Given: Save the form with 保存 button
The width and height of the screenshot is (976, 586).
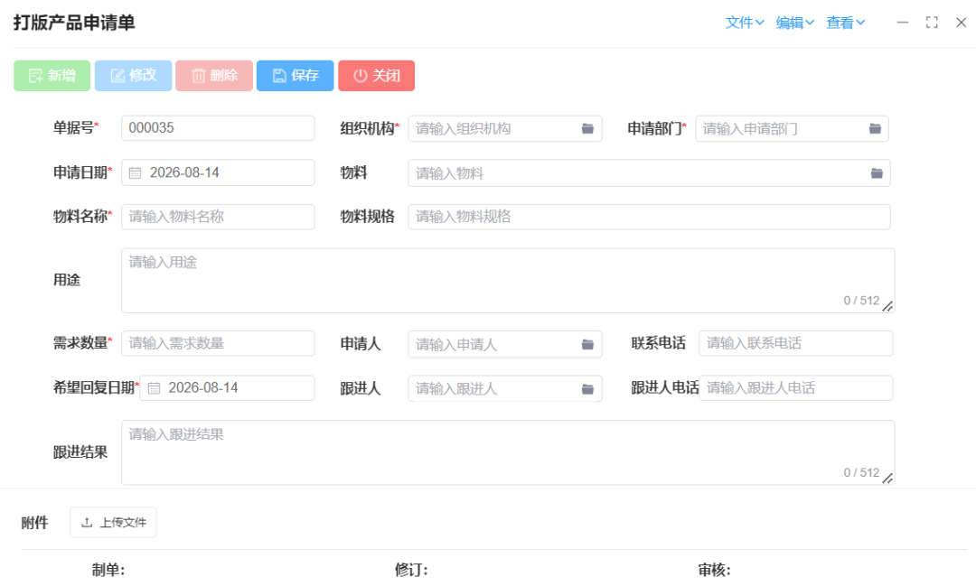Looking at the screenshot, I should [x=295, y=76].
